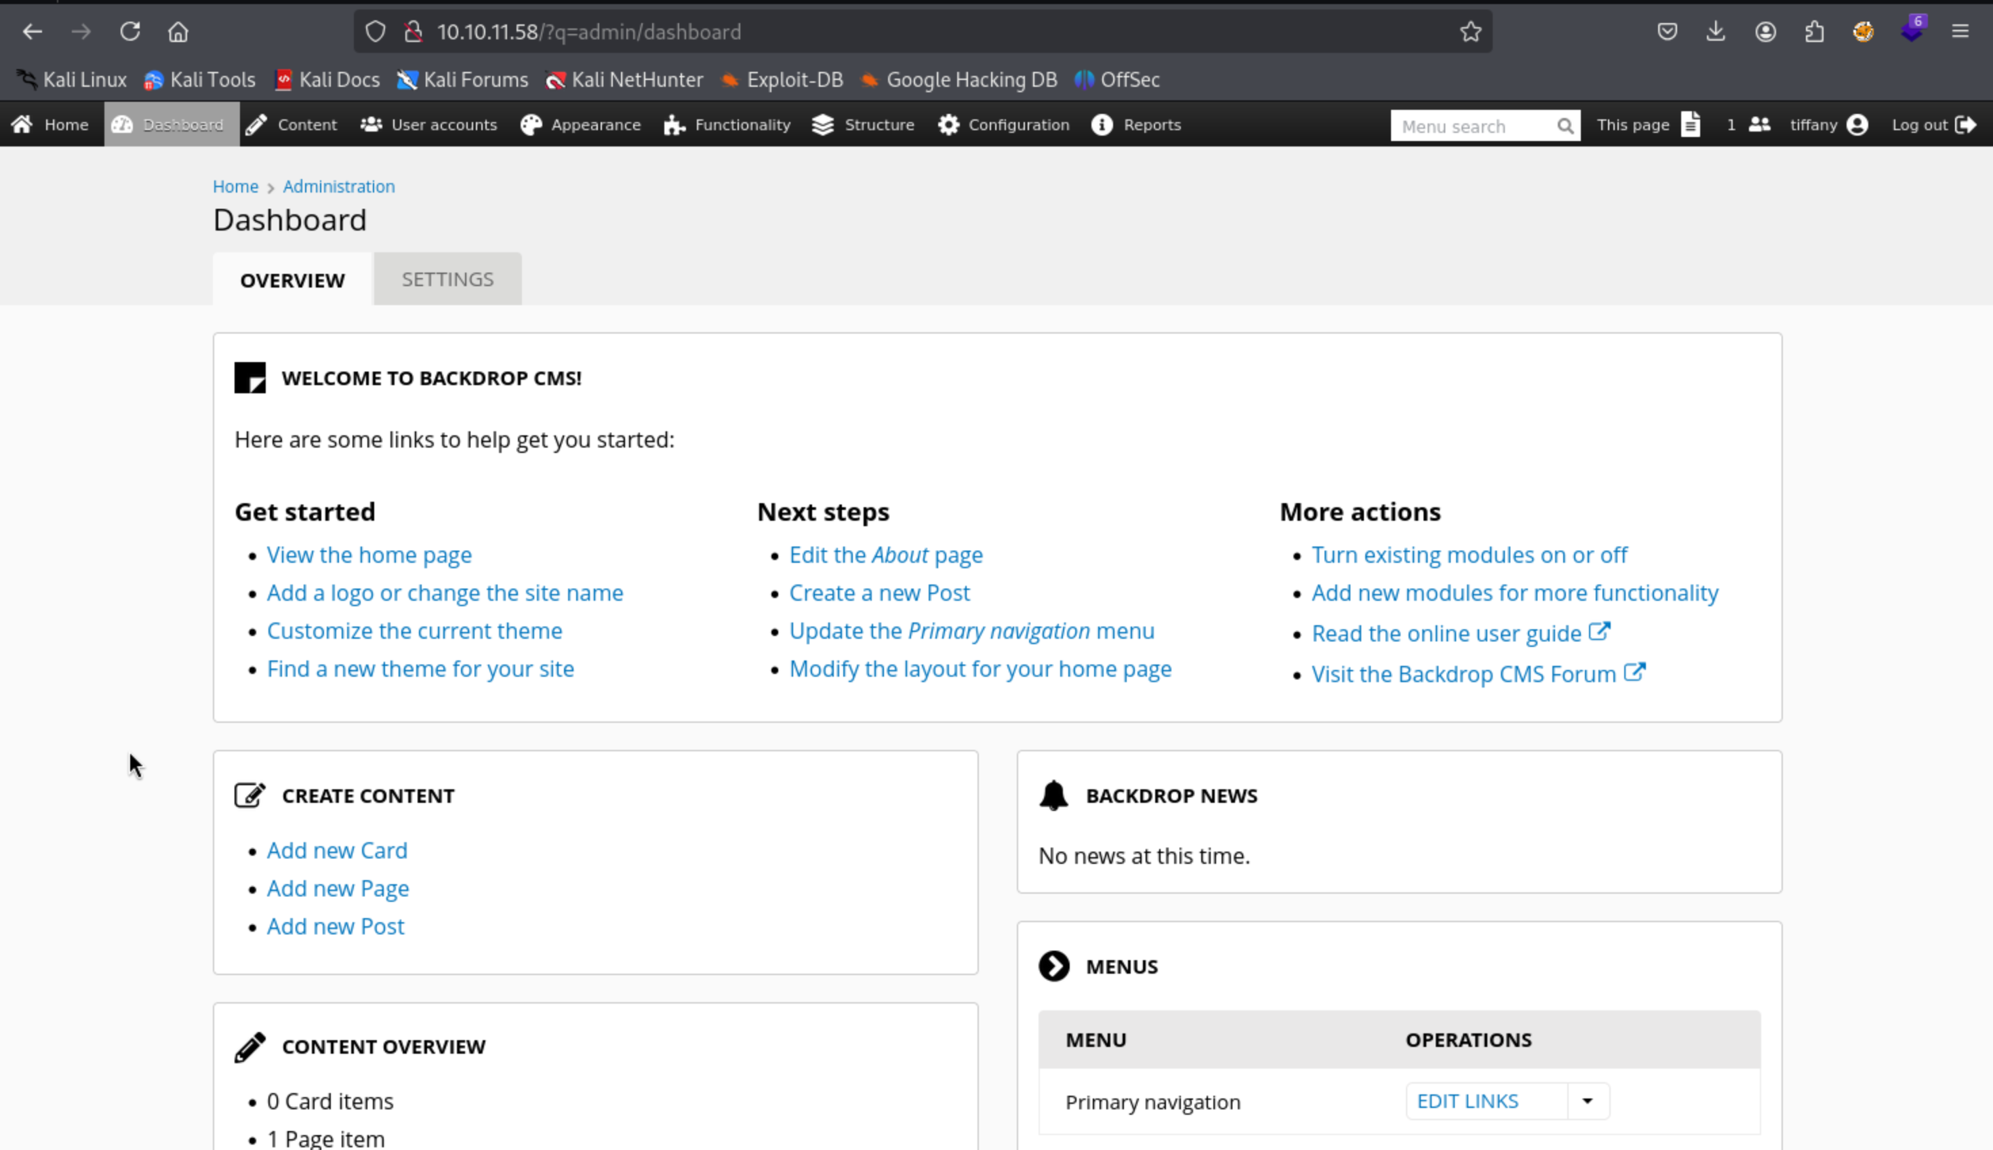This screenshot has height=1150, width=1993.
Task: Click the Structure layers icon
Action: [823, 125]
